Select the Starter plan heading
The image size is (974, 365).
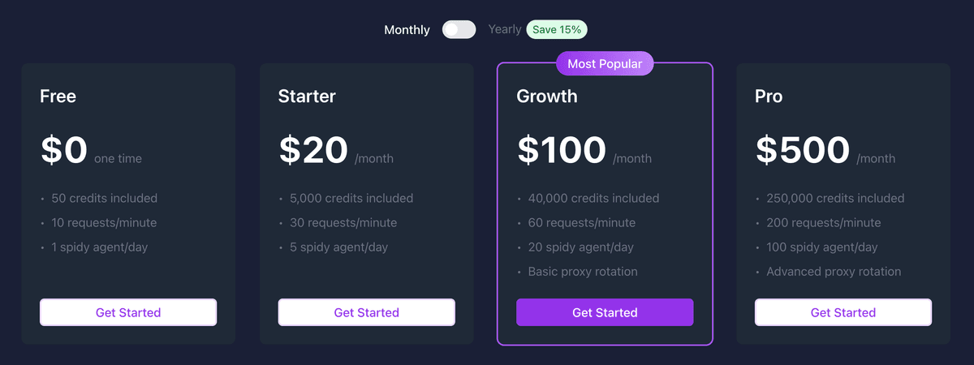pyautogui.click(x=307, y=97)
